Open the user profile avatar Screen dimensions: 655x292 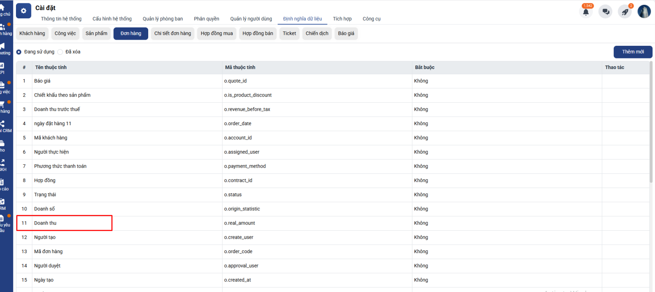click(x=644, y=11)
